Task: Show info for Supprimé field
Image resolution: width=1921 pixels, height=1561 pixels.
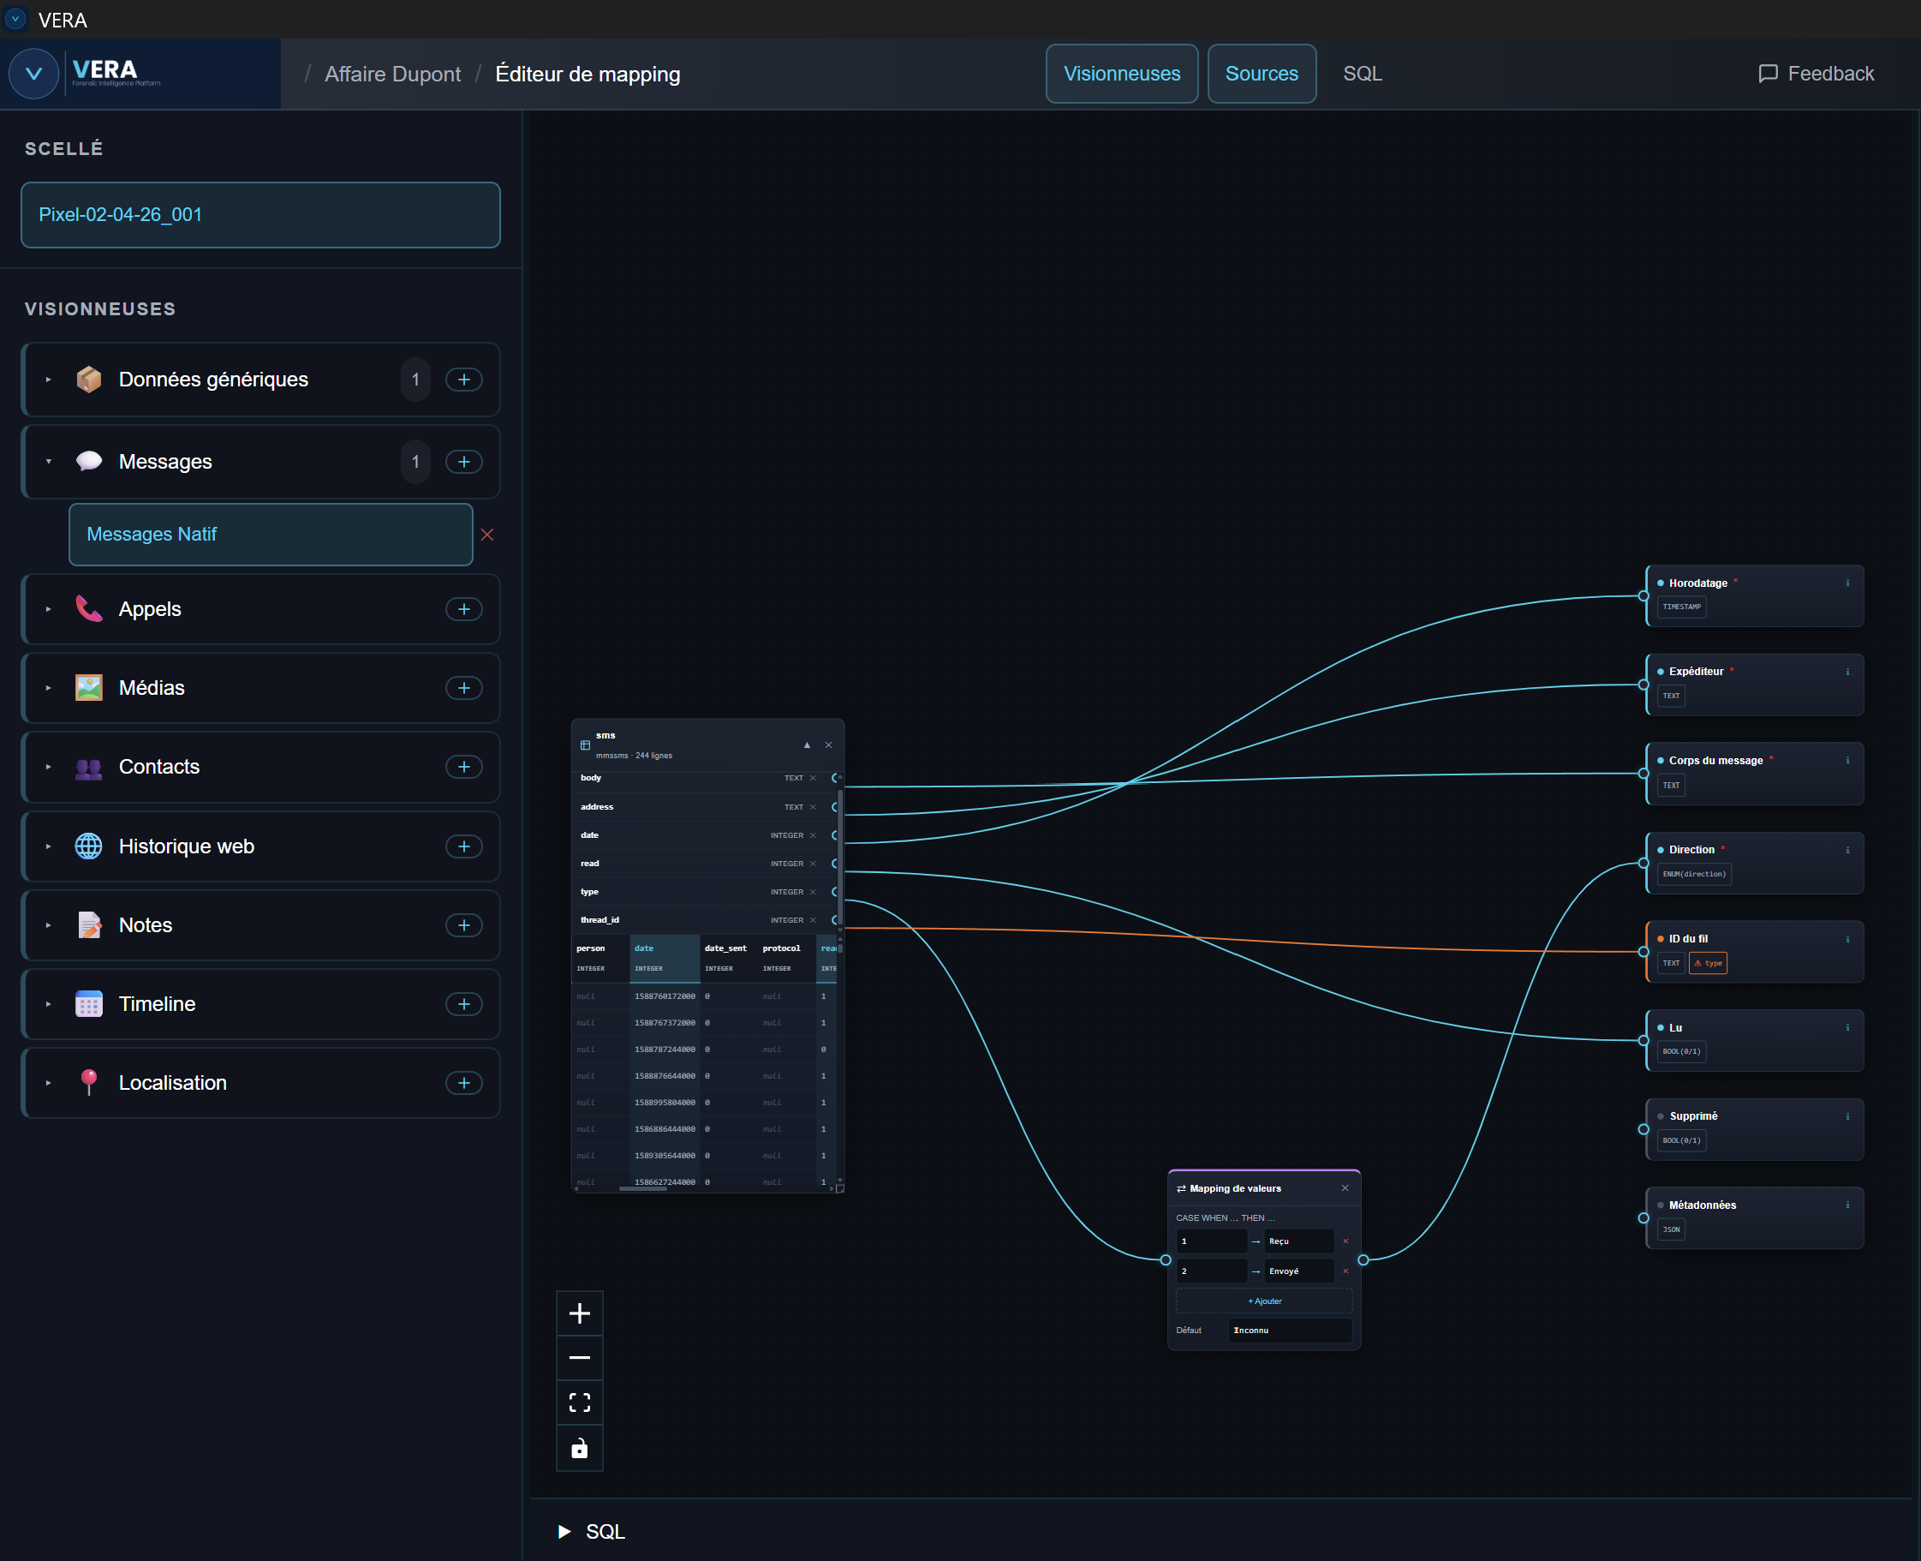Action: point(1847,1115)
